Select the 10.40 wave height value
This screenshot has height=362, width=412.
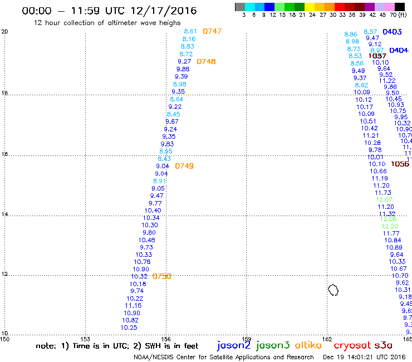153,211
